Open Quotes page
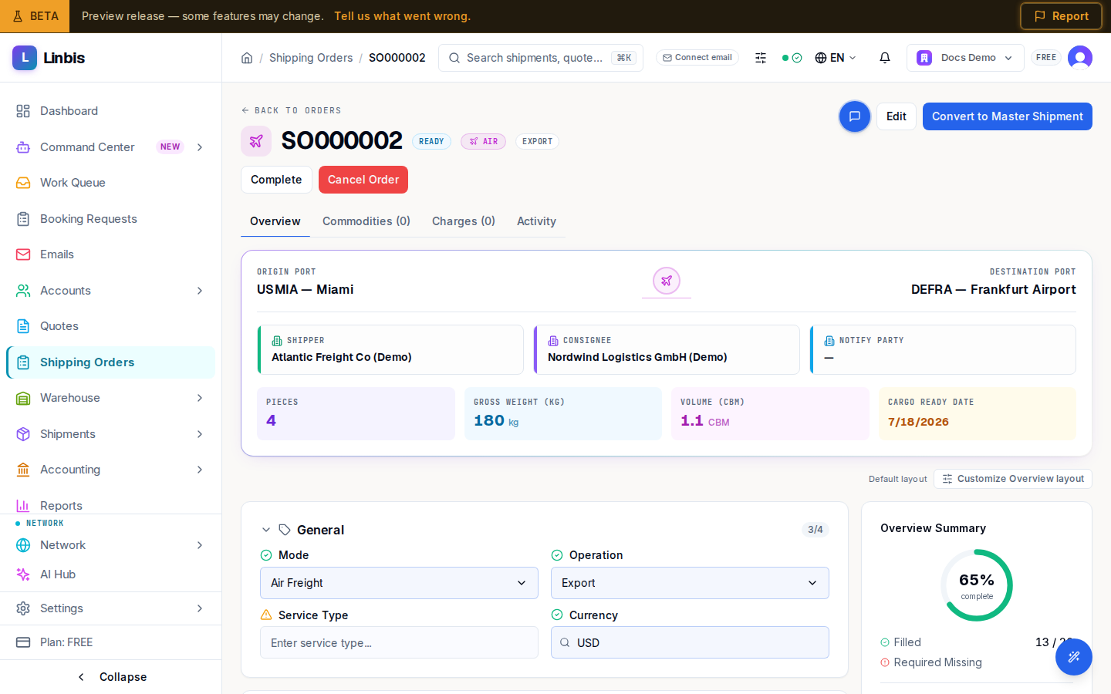This screenshot has height=694, width=1111. (x=111, y=326)
